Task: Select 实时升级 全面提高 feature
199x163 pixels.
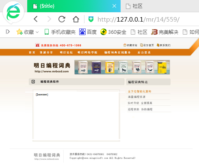Action: tap(140, 103)
